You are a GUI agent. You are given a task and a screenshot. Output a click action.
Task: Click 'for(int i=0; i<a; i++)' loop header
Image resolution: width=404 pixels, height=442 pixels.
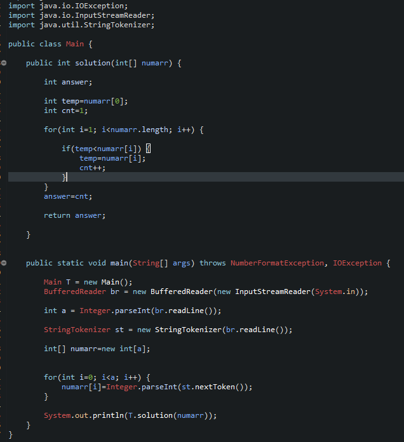click(x=93, y=377)
